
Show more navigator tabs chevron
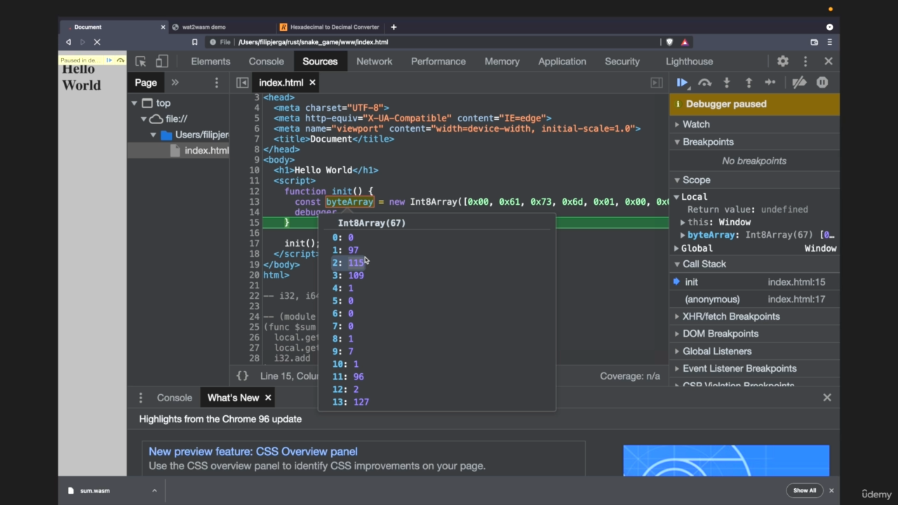coord(175,83)
